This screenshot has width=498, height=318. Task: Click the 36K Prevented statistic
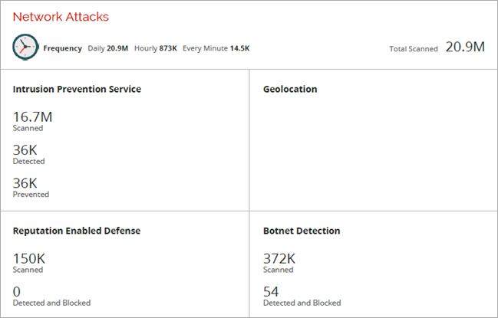pyautogui.click(x=25, y=183)
